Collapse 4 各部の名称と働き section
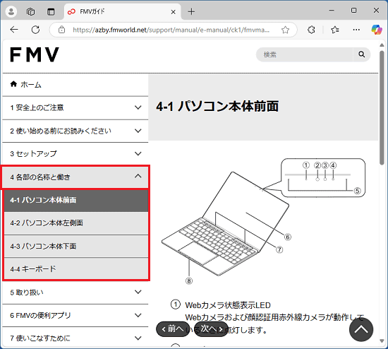388x349 pixels. click(75, 177)
